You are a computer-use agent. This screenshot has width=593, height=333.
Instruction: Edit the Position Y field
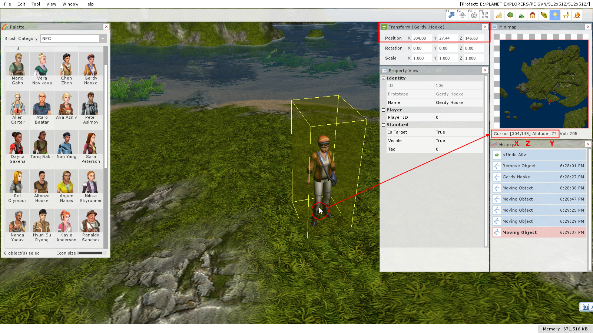[x=448, y=38]
